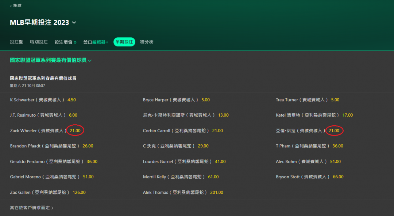Open the 特別投注 tab
394x216 pixels.
tap(39, 42)
